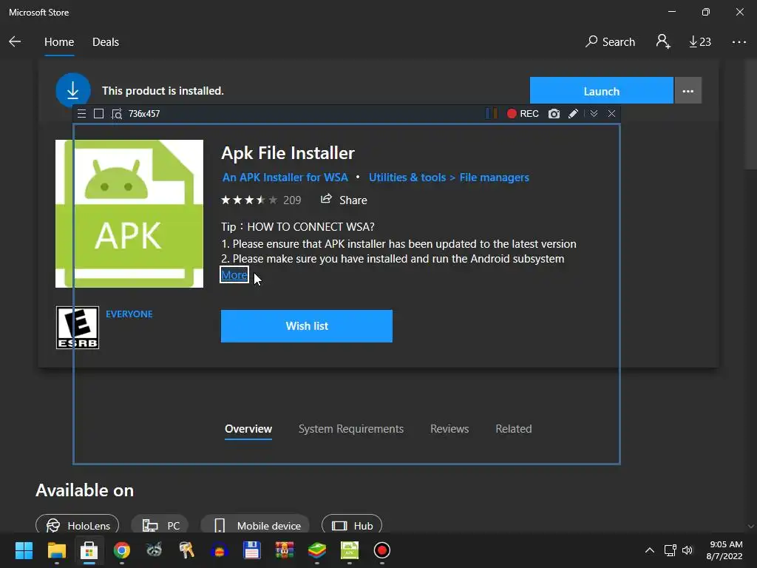Select full-screen capture mode square icon
This screenshot has width=757, height=568.
(98, 113)
